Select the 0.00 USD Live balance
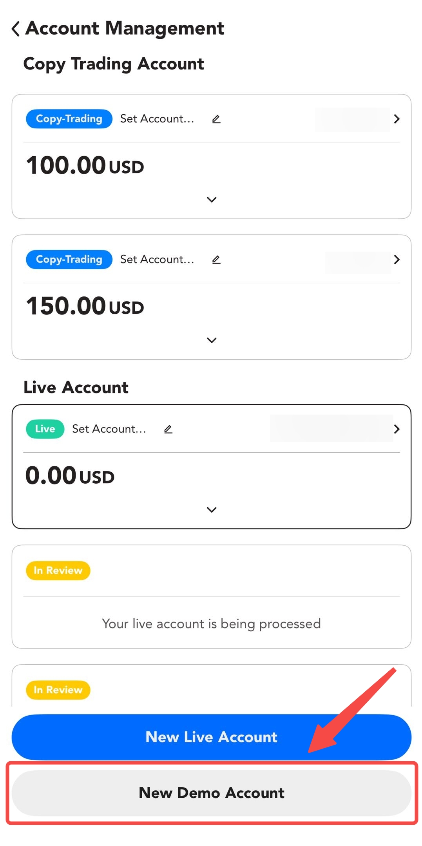The width and height of the screenshot is (422, 846). pyautogui.click(x=70, y=475)
